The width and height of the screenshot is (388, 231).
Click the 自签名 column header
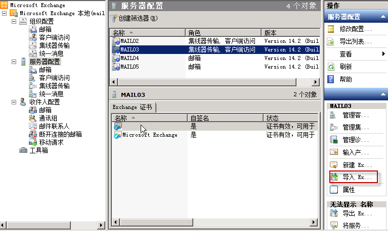click(225, 118)
